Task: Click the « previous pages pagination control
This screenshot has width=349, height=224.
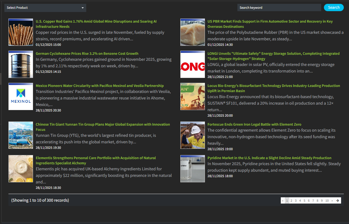Action: pyautogui.click(x=283, y=201)
